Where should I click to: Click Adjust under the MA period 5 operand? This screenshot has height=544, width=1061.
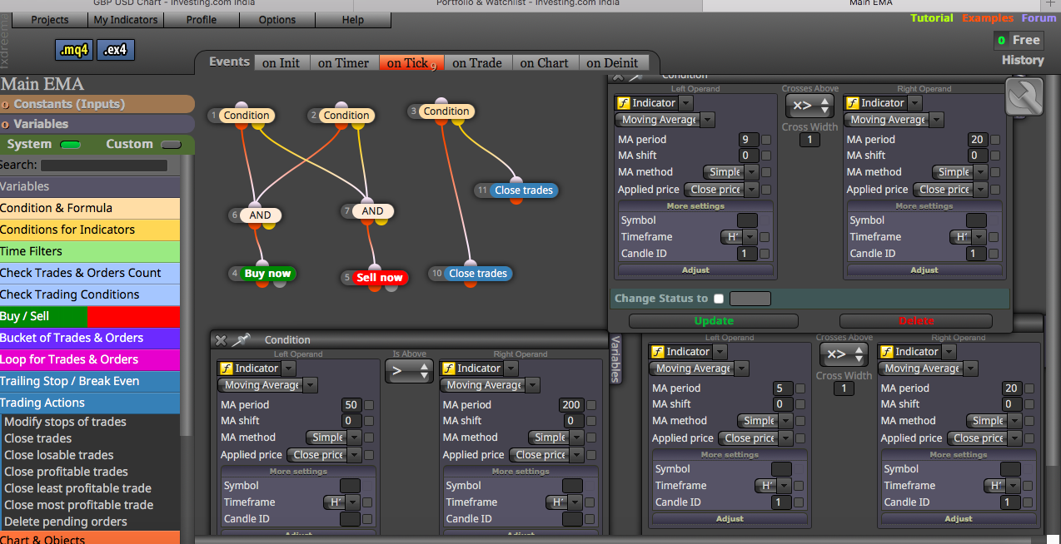(x=730, y=518)
